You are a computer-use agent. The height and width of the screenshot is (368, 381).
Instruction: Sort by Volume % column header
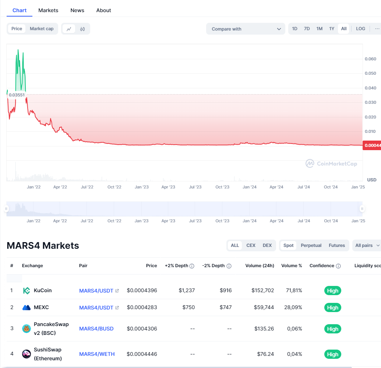tap(292, 266)
